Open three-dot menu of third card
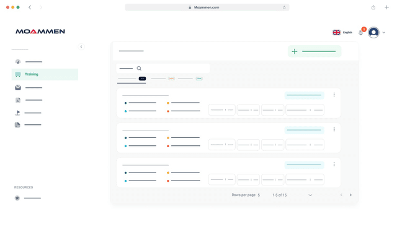The image size is (397, 230). tap(334, 164)
